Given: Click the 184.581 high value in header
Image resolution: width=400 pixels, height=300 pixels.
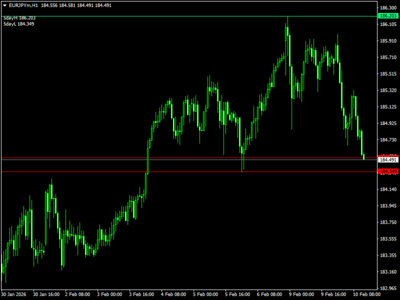Looking at the screenshot, I should tap(67, 5).
